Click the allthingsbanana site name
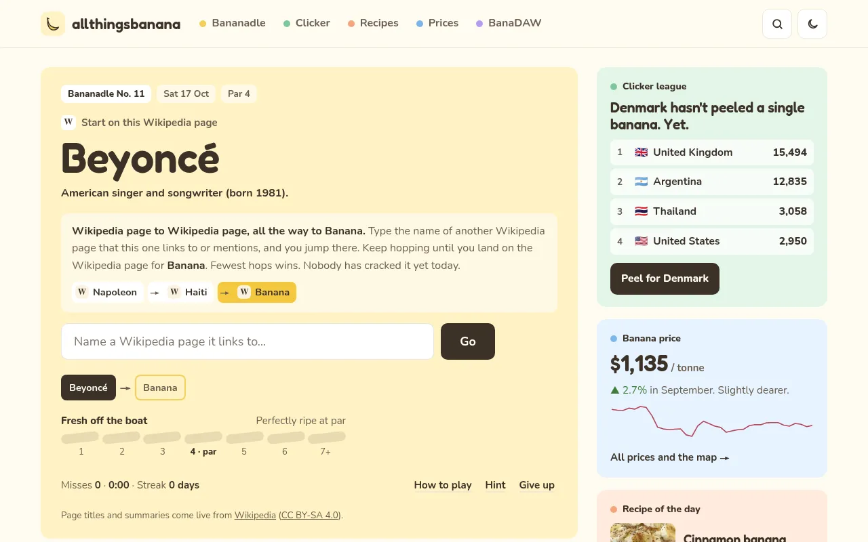 [126, 25]
